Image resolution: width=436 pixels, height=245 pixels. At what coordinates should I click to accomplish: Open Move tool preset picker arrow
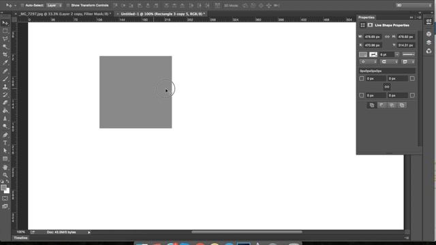tap(15, 5)
